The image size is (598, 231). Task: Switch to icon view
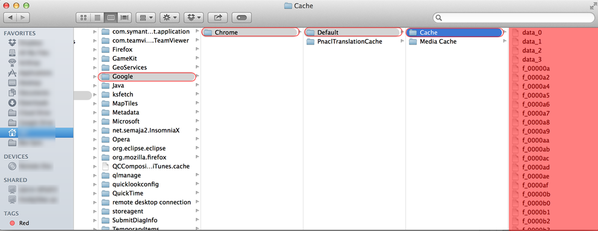pyautogui.click(x=84, y=17)
